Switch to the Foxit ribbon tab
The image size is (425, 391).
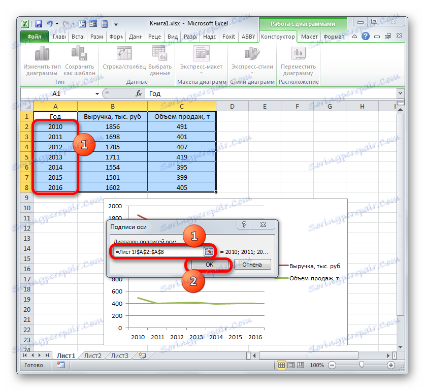pyautogui.click(x=228, y=37)
